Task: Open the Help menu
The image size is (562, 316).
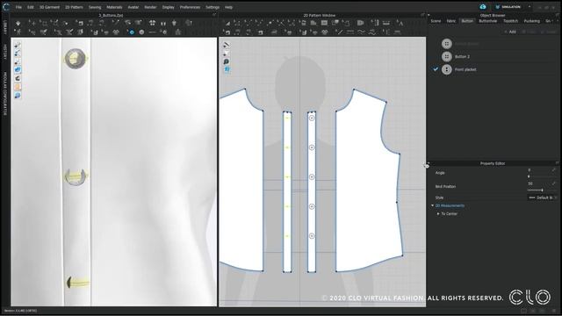Action: point(228,7)
